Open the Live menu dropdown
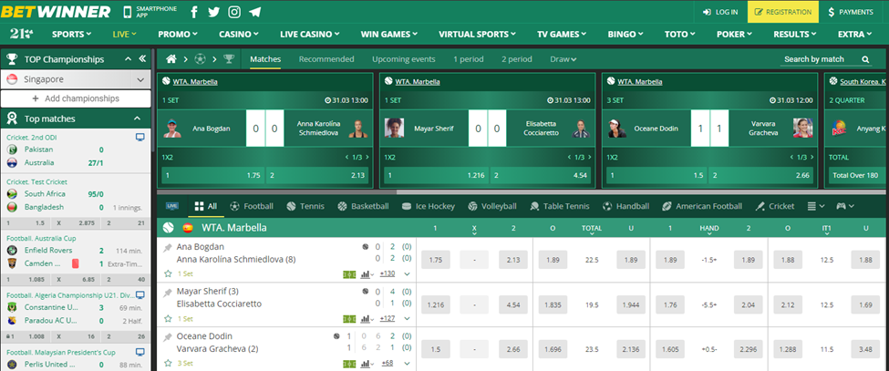The image size is (889, 371). [x=125, y=34]
